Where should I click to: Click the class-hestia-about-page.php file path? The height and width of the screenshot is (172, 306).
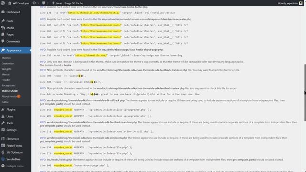coord(132,50)
